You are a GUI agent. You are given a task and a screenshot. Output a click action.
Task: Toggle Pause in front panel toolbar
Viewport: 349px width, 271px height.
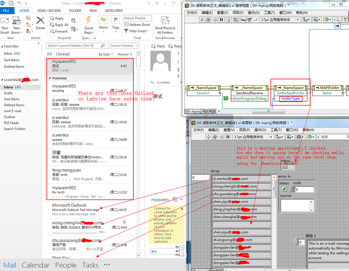(228, 137)
